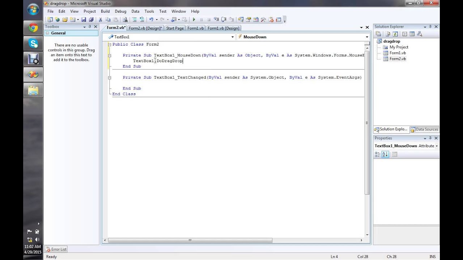Screen dimensions: 463x260
Task: Open the Undo history dropdown arrow
Action: 157,20
